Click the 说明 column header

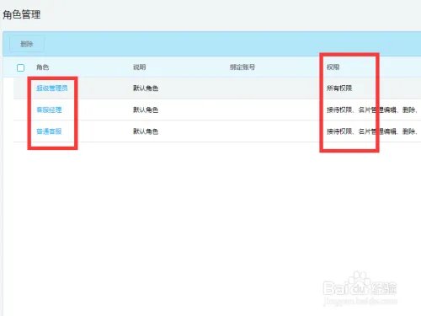(139, 67)
